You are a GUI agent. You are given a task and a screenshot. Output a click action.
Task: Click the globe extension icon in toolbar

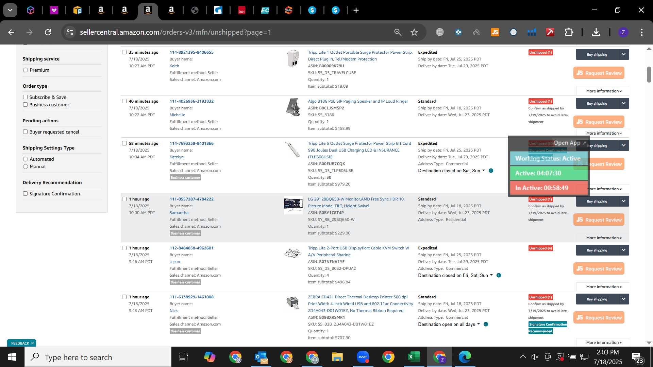click(x=440, y=32)
